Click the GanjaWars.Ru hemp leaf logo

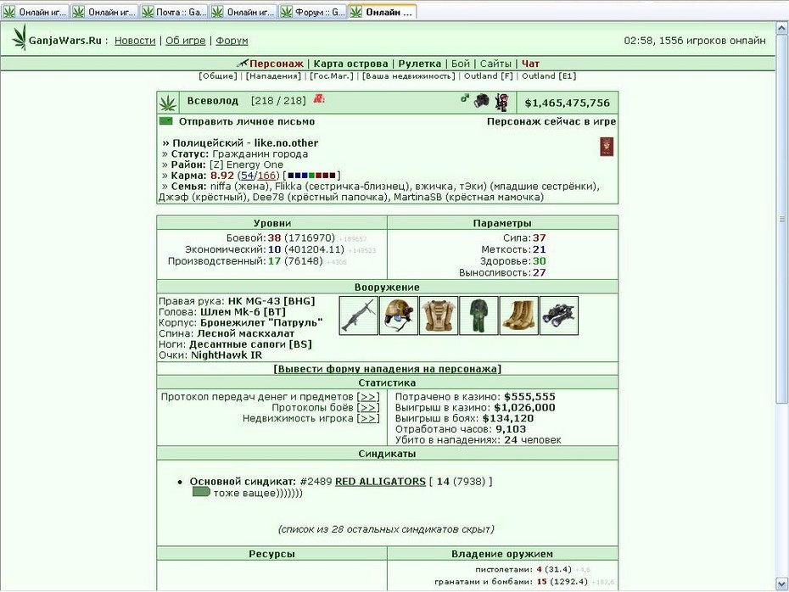tap(20, 37)
